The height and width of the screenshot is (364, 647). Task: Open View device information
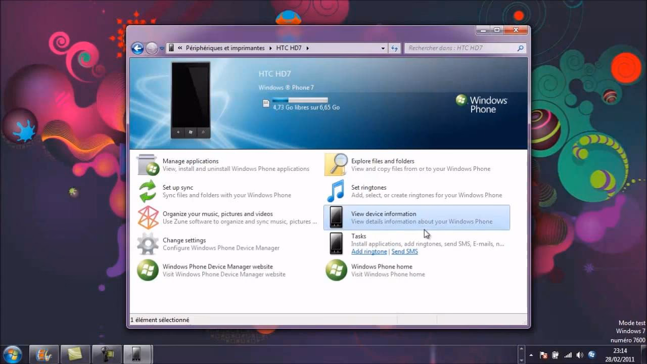pos(417,217)
